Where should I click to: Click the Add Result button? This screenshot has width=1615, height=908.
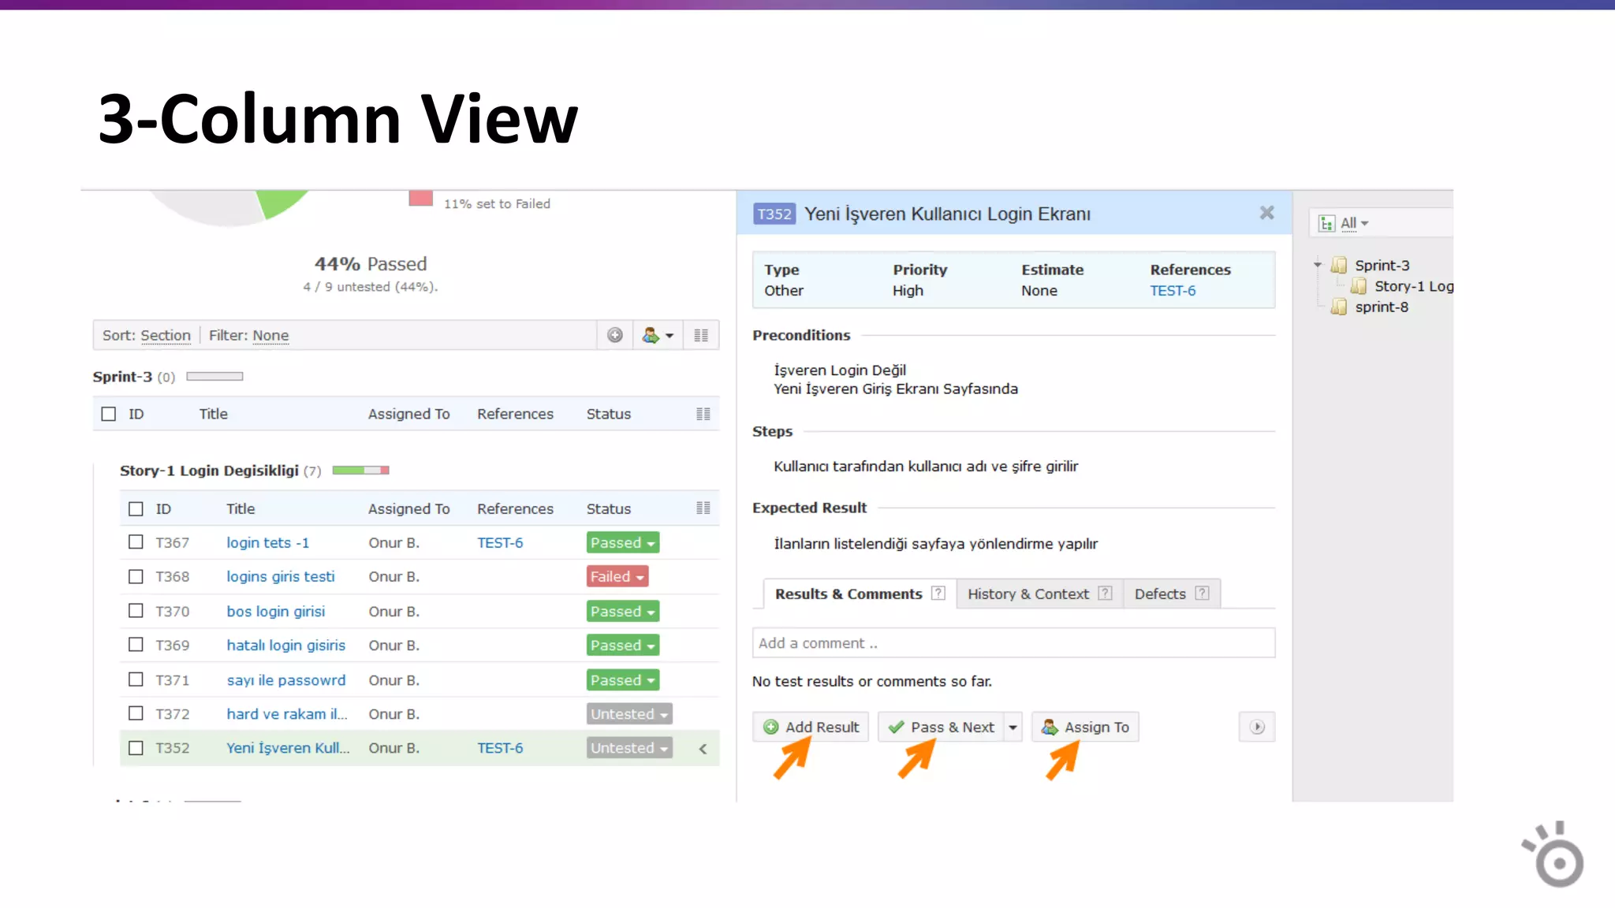(x=811, y=727)
